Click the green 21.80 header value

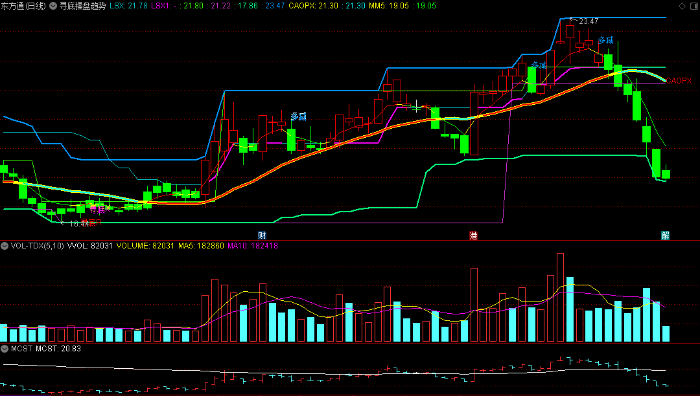click(x=193, y=6)
